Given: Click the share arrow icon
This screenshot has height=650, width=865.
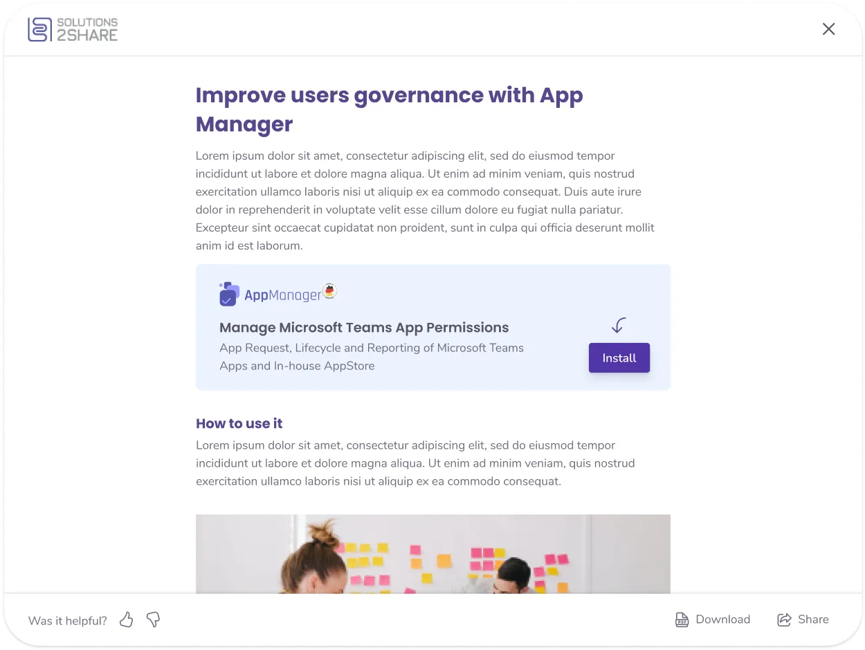Looking at the screenshot, I should click(784, 620).
